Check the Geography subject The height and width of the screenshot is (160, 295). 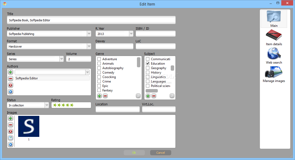148,68
